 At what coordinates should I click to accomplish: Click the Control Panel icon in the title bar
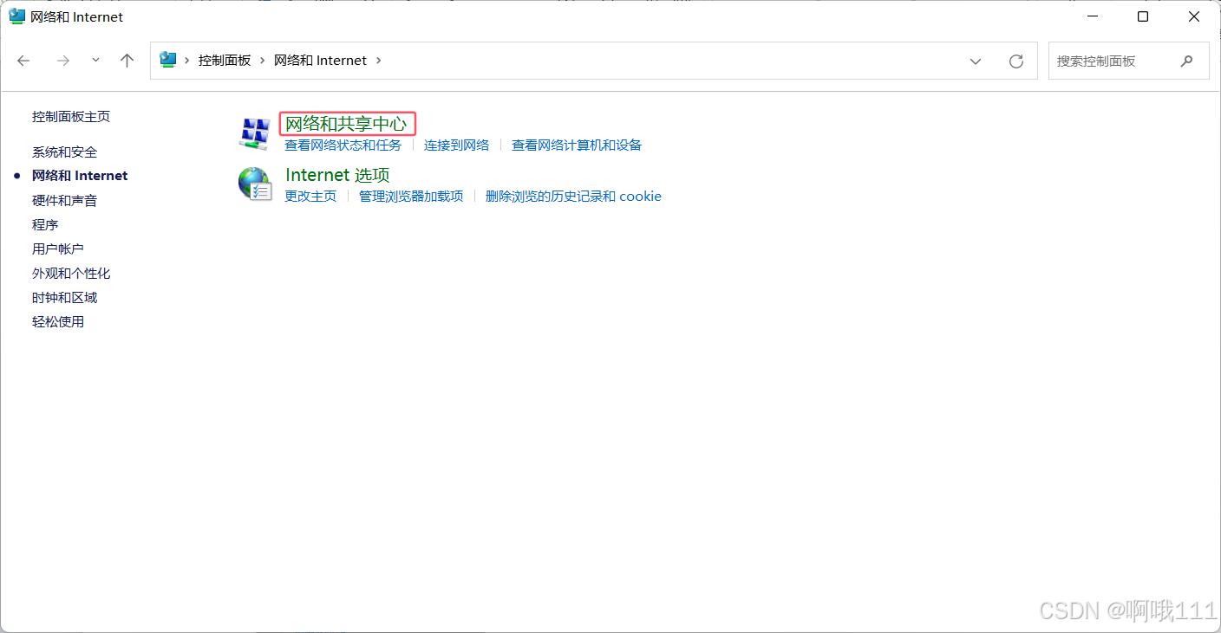tap(16, 16)
